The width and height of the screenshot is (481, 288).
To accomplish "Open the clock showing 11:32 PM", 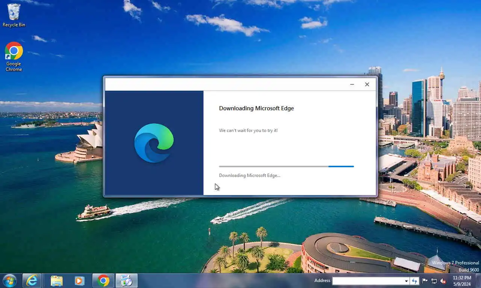I will pyautogui.click(x=461, y=281).
